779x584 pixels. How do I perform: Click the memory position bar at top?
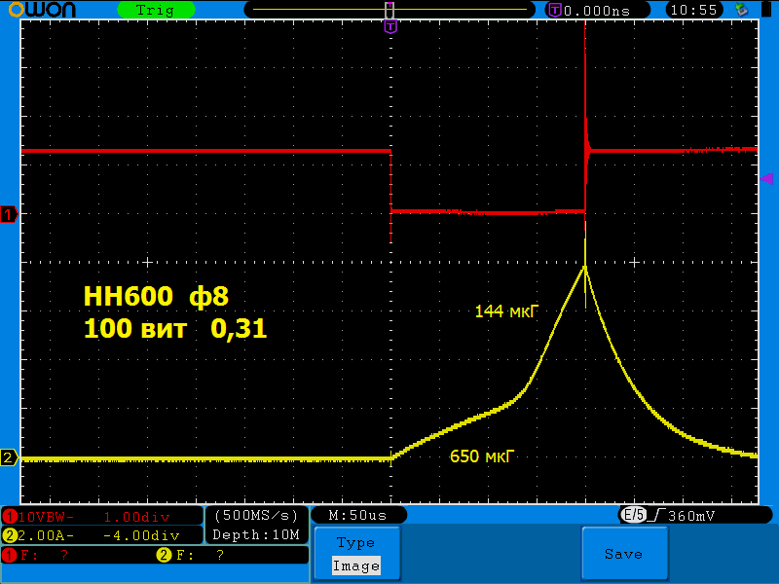(x=389, y=10)
